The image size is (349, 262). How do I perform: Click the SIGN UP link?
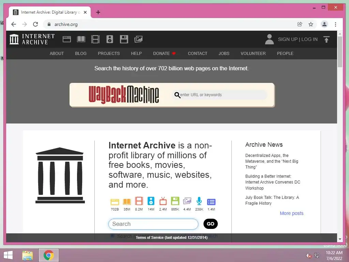tap(288, 39)
